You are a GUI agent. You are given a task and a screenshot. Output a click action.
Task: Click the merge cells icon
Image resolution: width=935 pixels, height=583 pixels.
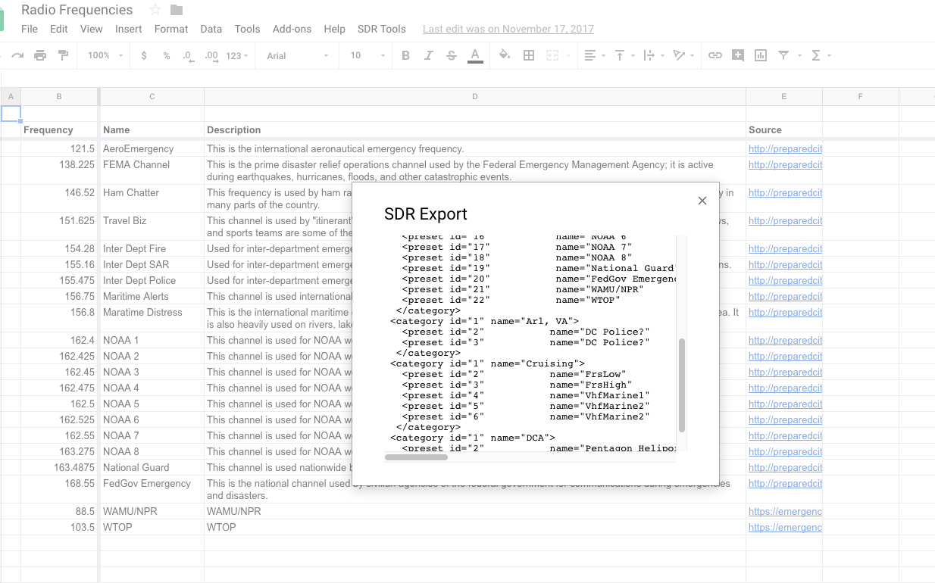[x=552, y=55]
